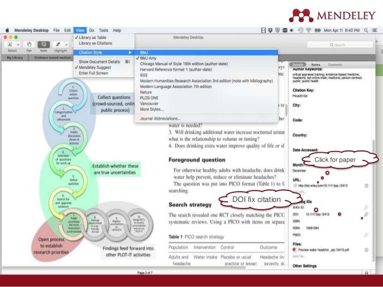Click the battery status icon
Viewport: 383px width, 287px height.
point(318,30)
